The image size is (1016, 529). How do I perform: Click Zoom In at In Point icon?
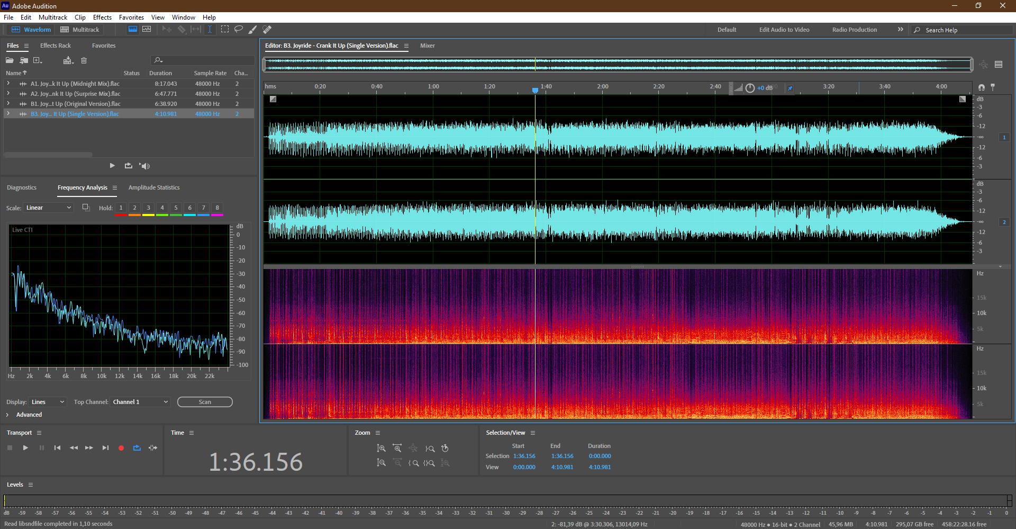tap(413, 463)
